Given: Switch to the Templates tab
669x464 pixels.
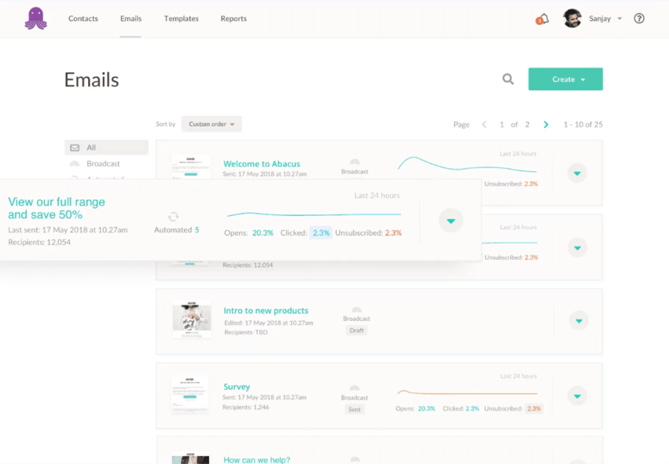Looking at the screenshot, I should pyautogui.click(x=181, y=18).
